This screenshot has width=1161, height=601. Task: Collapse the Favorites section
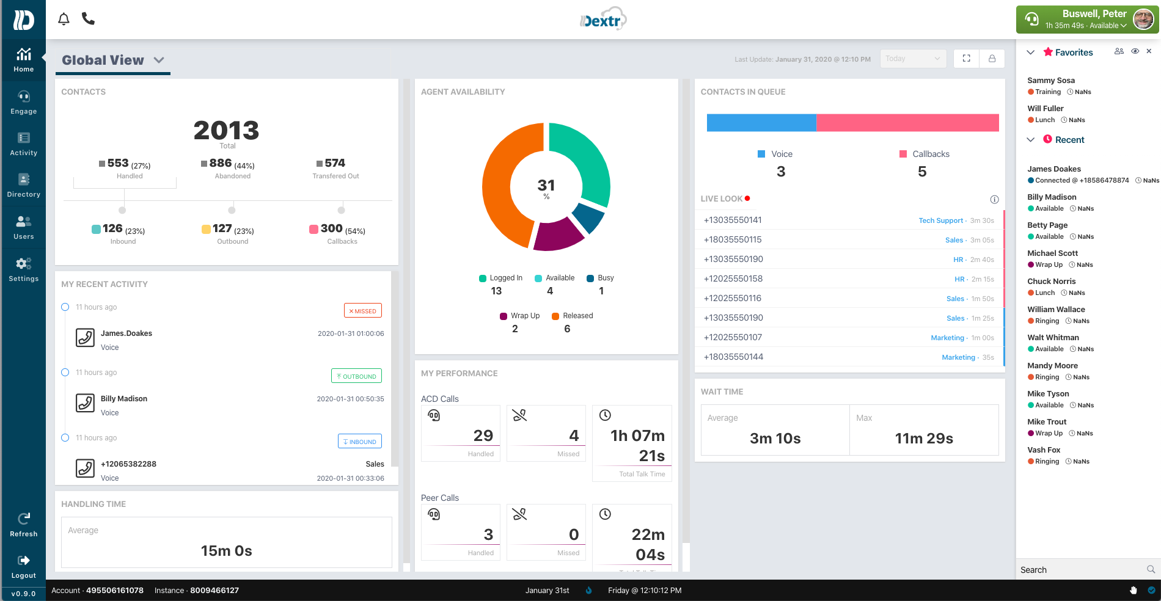[x=1031, y=52]
